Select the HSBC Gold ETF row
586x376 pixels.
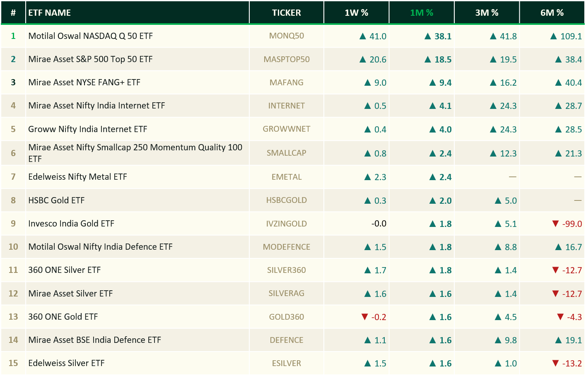293,200
